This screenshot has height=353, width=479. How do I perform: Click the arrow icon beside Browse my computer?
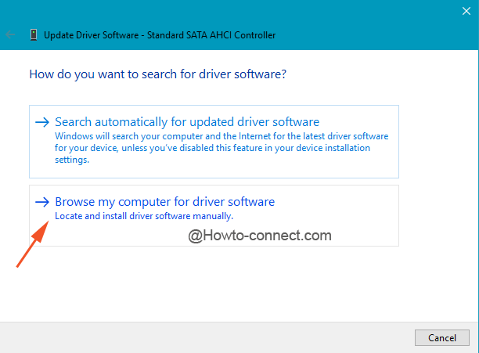click(42, 202)
